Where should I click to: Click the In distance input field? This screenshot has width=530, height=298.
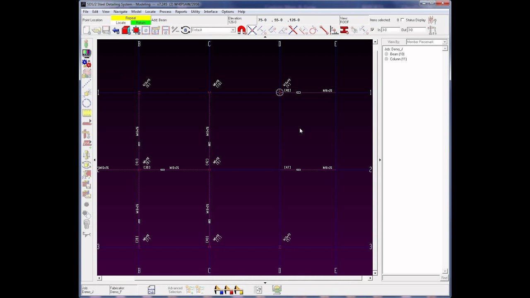click(x=391, y=30)
